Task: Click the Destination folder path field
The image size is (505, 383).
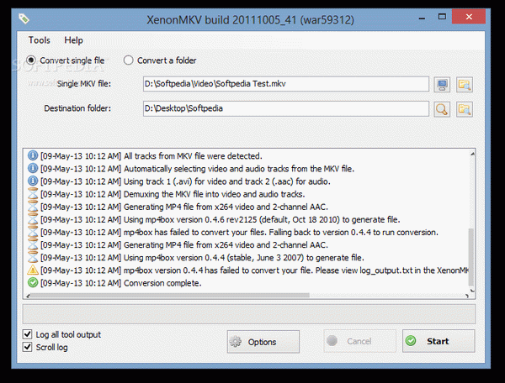Action: [286, 108]
